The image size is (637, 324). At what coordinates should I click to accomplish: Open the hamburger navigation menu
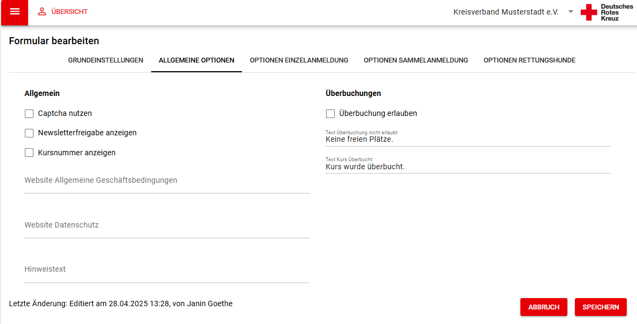pos(15,12)
